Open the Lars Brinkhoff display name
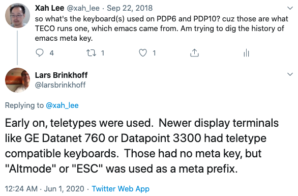 [x=61, y=75]
